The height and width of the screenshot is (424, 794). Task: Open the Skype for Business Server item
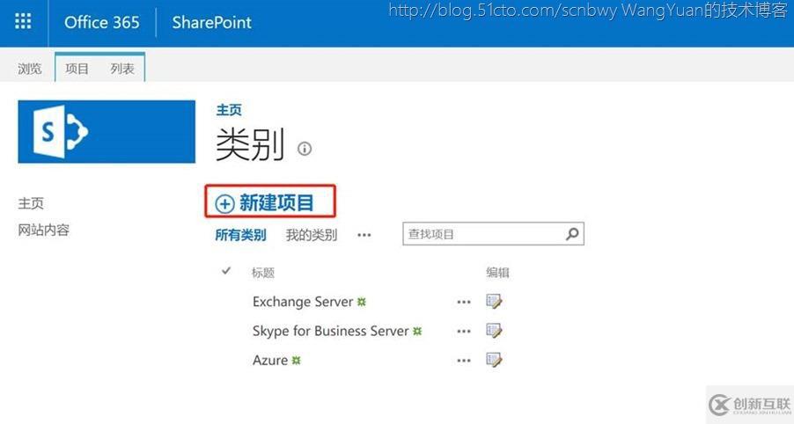click(x=331, y=331)
